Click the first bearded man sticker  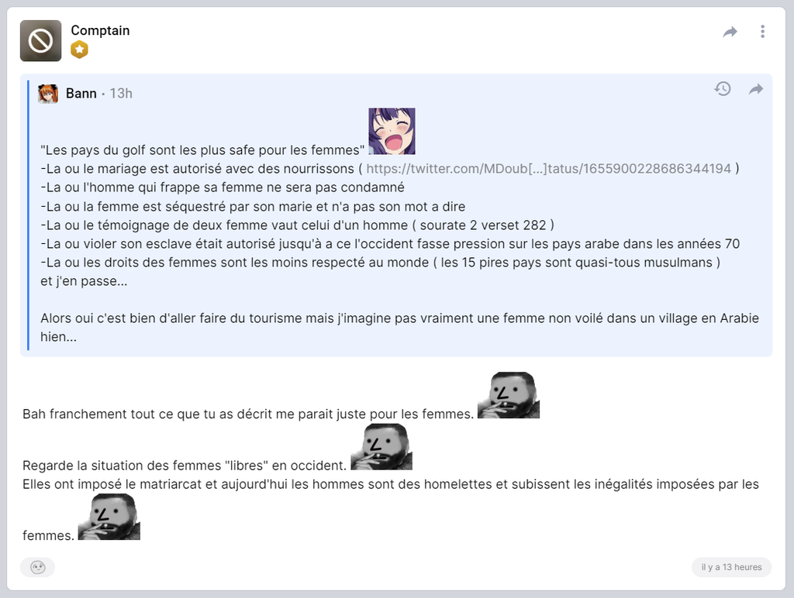point(509,395)
